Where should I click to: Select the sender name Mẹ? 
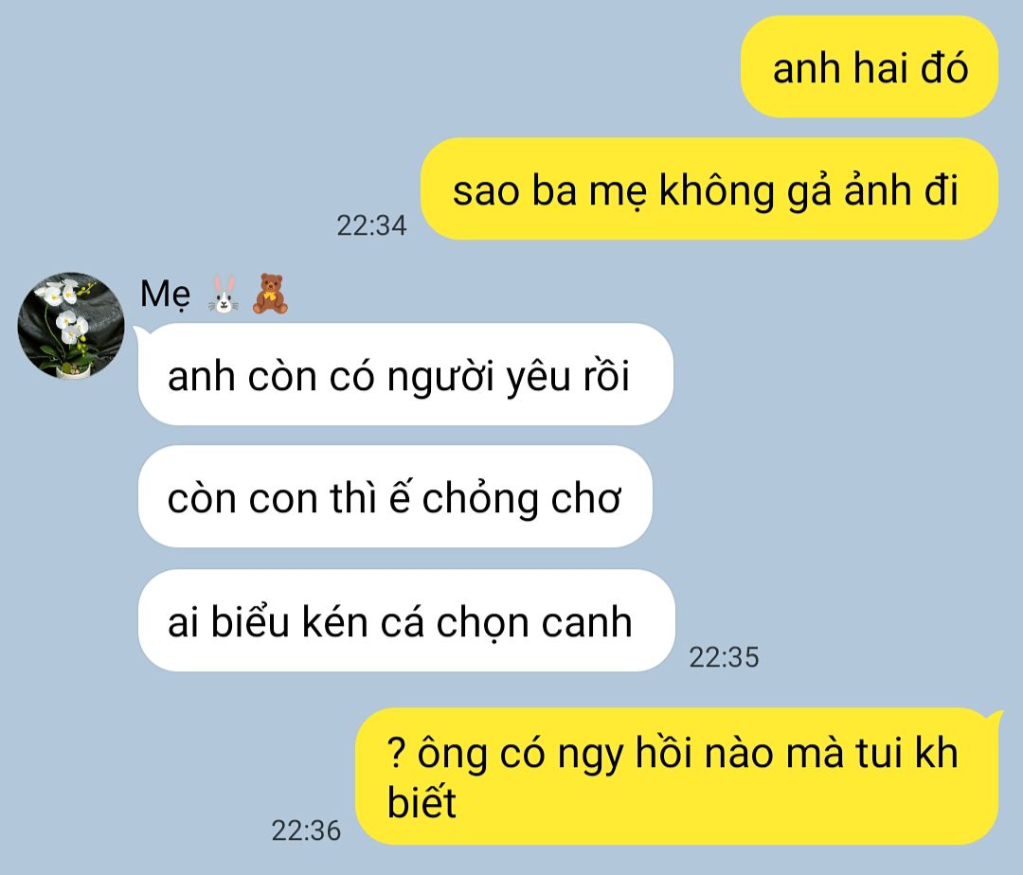pos(166,295)
